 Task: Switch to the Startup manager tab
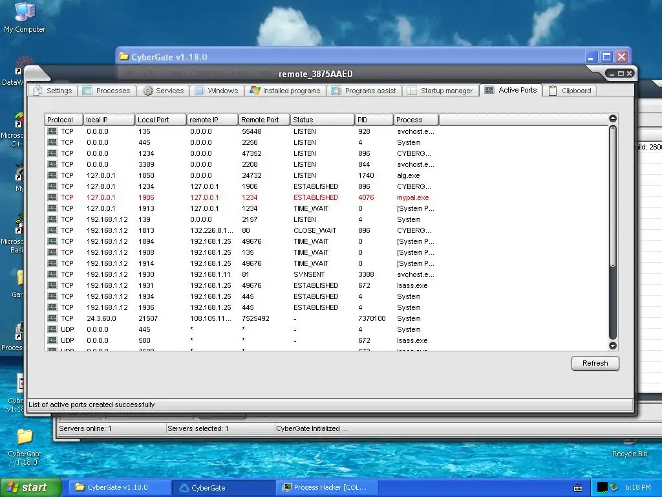pyautogui.click(x=441, y=91)
